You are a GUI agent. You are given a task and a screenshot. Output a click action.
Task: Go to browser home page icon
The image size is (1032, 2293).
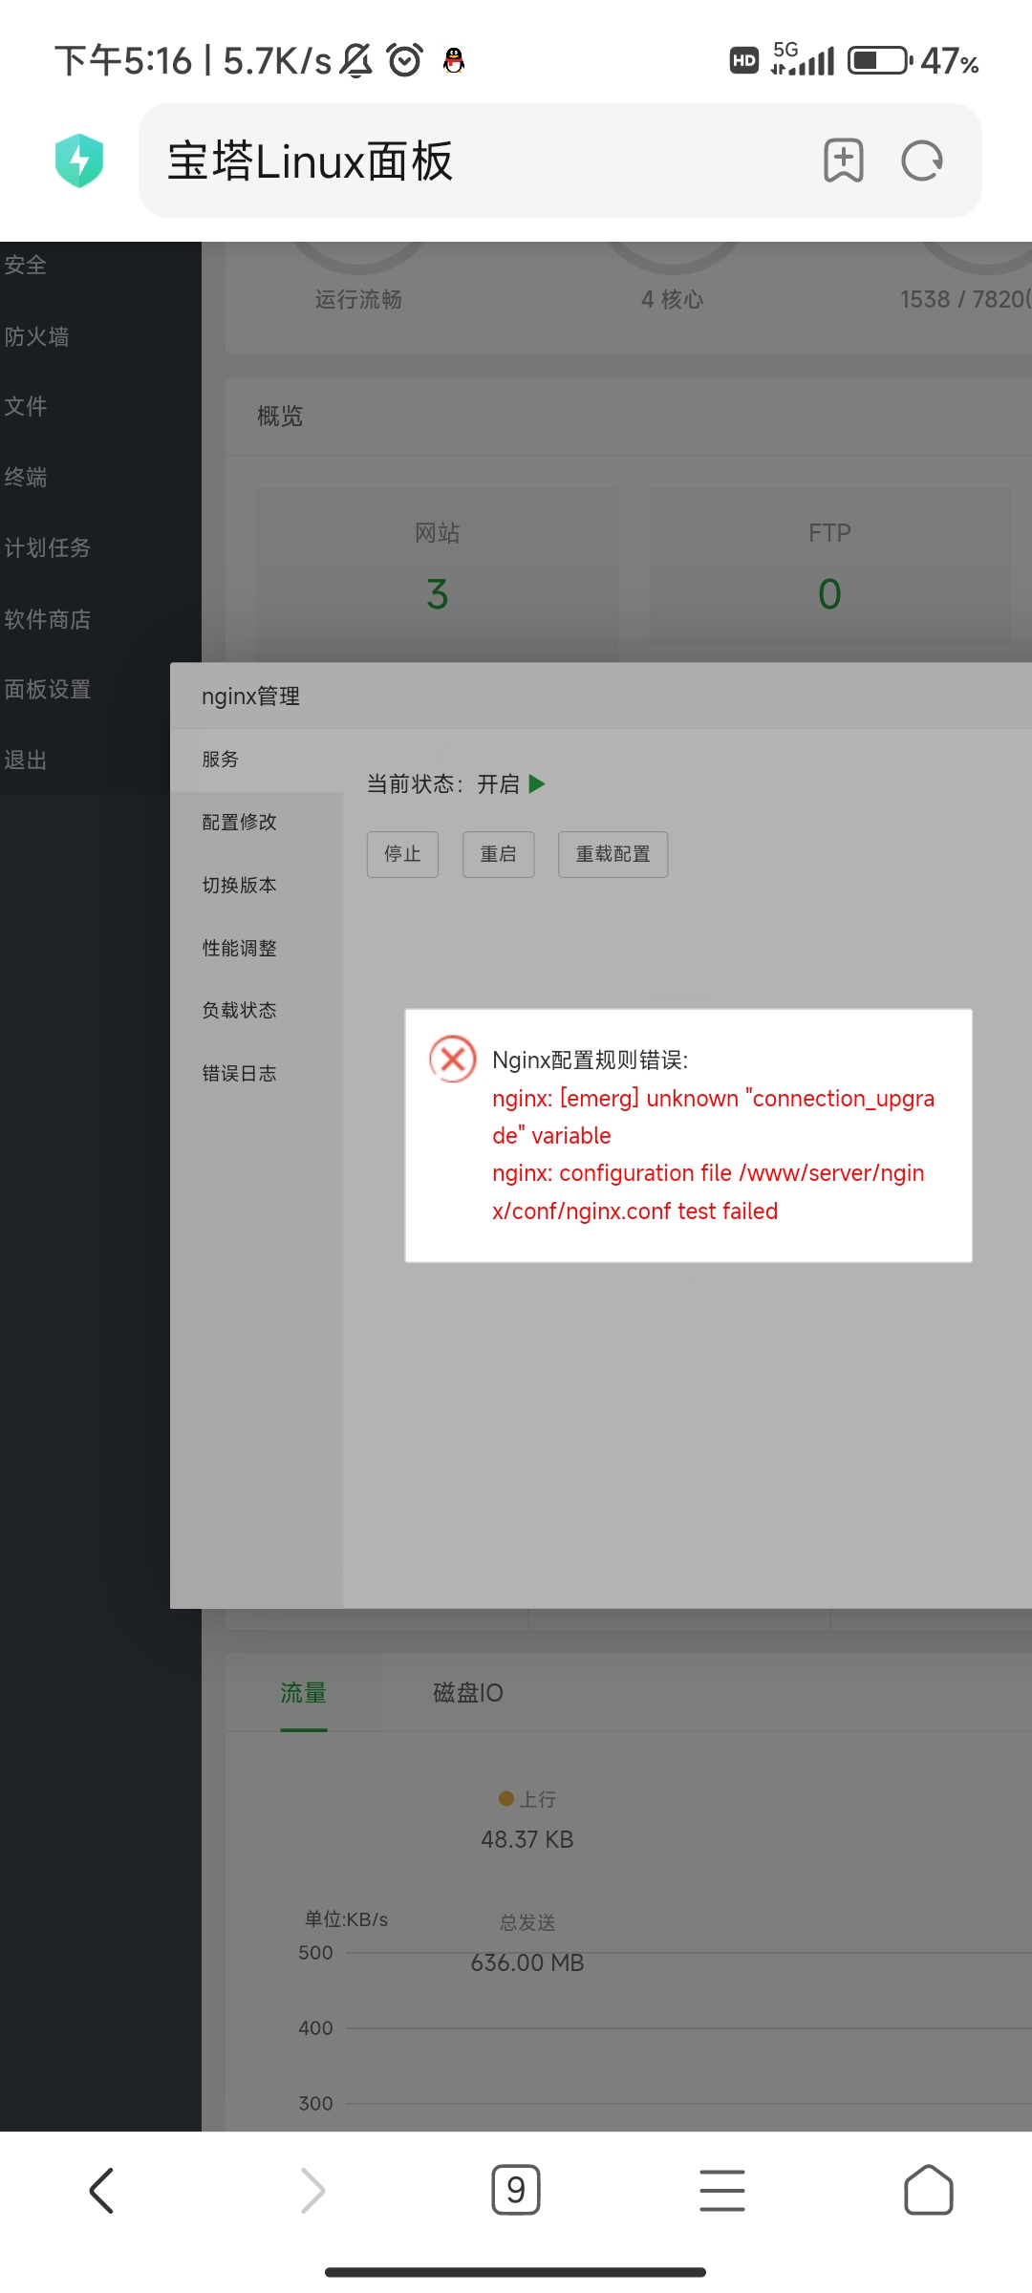pyautogui.click(x=929, y=2190)
